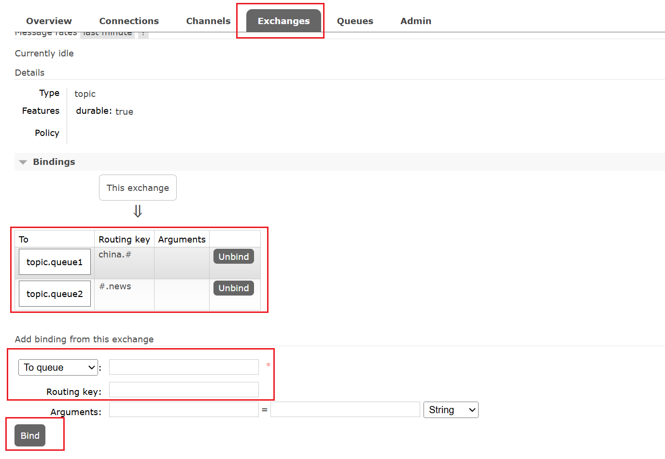
Task: Click the This exchange box
Action: pyautogui.click(x=138, y=188)
